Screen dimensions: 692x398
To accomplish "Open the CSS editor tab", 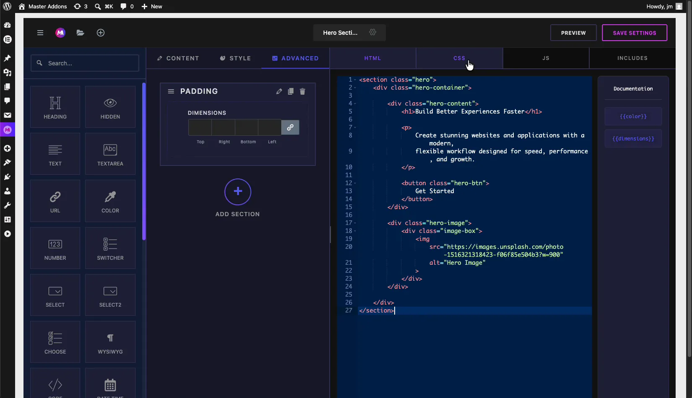I will (459, 58).
